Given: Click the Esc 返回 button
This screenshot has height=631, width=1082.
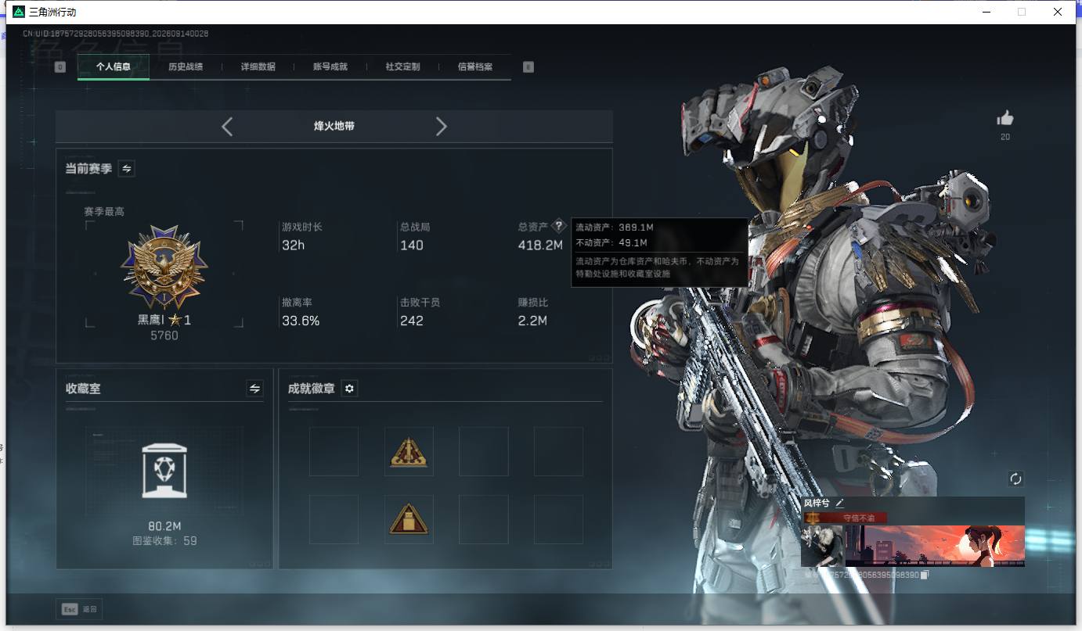Looking at the screenshot, I should point(79,609).
